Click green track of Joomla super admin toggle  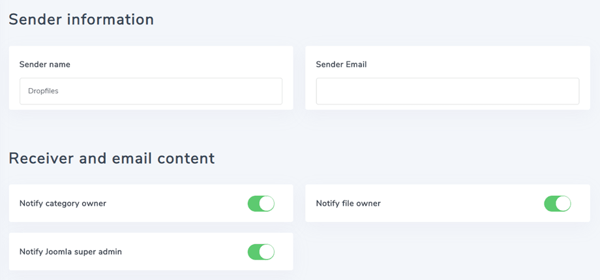coord(253,252)
